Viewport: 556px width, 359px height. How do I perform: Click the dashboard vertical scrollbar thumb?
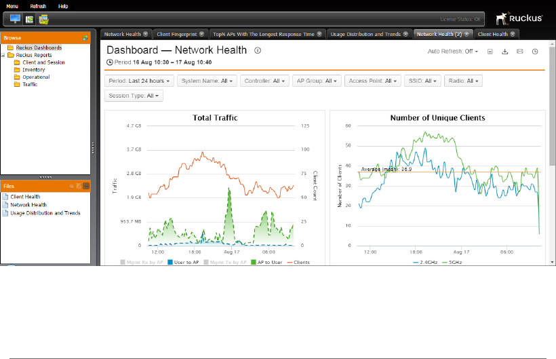tap(552, 106)
